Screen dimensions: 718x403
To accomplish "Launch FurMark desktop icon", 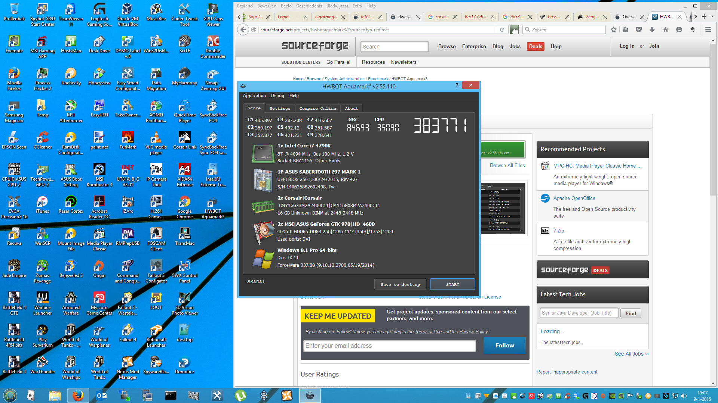I will click(x=128, y=141).
